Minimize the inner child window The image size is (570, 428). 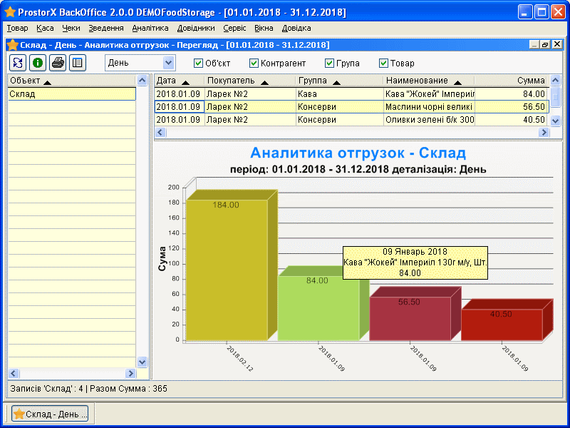tap(534, 44)
